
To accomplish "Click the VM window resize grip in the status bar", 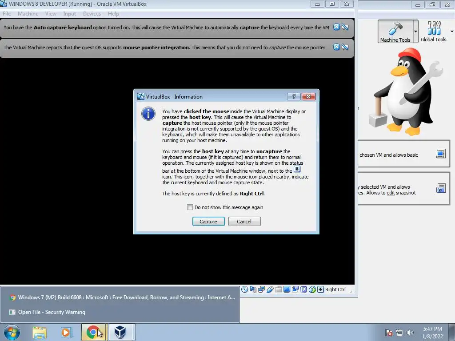I will pos(351,291).
